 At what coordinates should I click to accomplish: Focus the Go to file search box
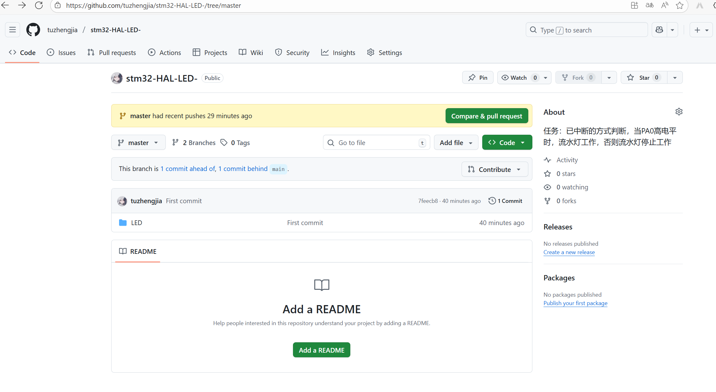pyautogui.click(x=376, y=143)
